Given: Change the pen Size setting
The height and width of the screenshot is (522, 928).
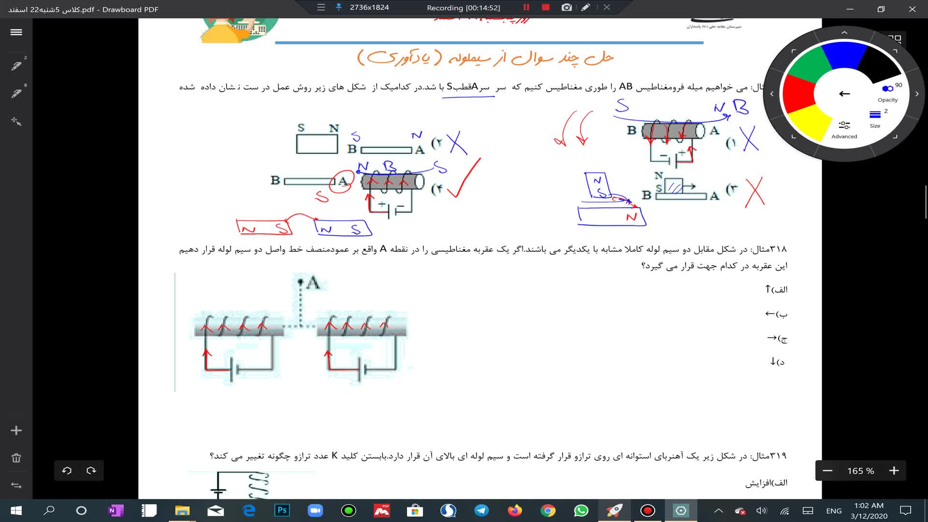Looking at the screenshot, I should (875, 118).
